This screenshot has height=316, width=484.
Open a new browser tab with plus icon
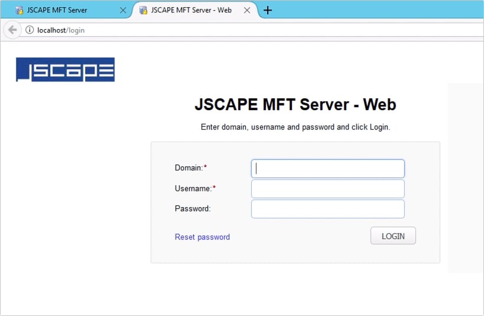(x=268, y=10)
